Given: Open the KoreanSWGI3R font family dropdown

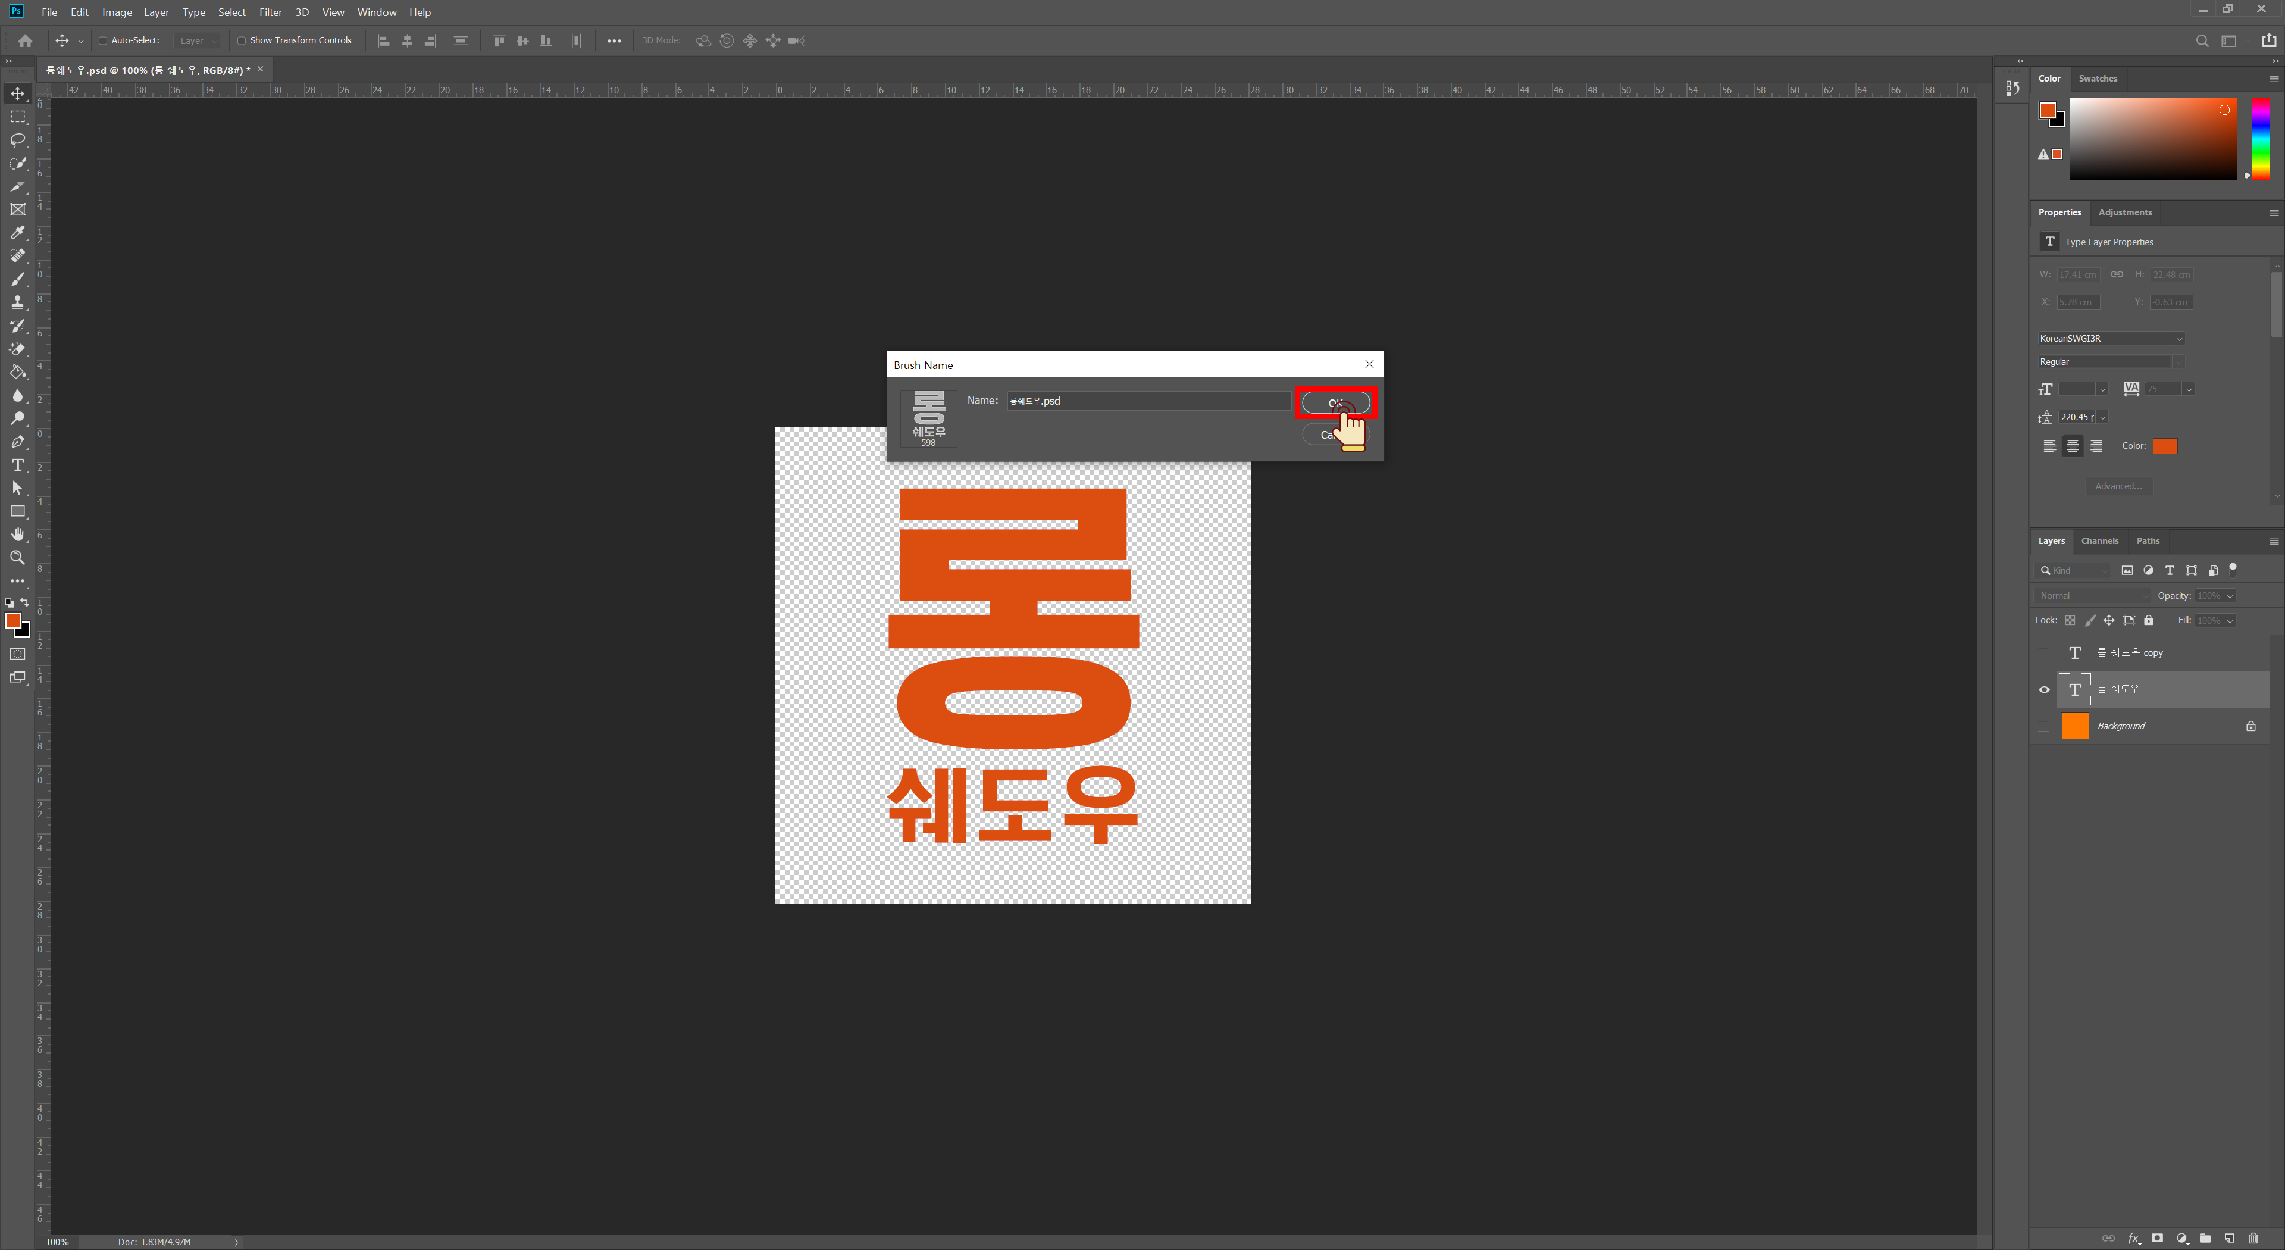Looking at the screenshot, I should (2178, 338).
